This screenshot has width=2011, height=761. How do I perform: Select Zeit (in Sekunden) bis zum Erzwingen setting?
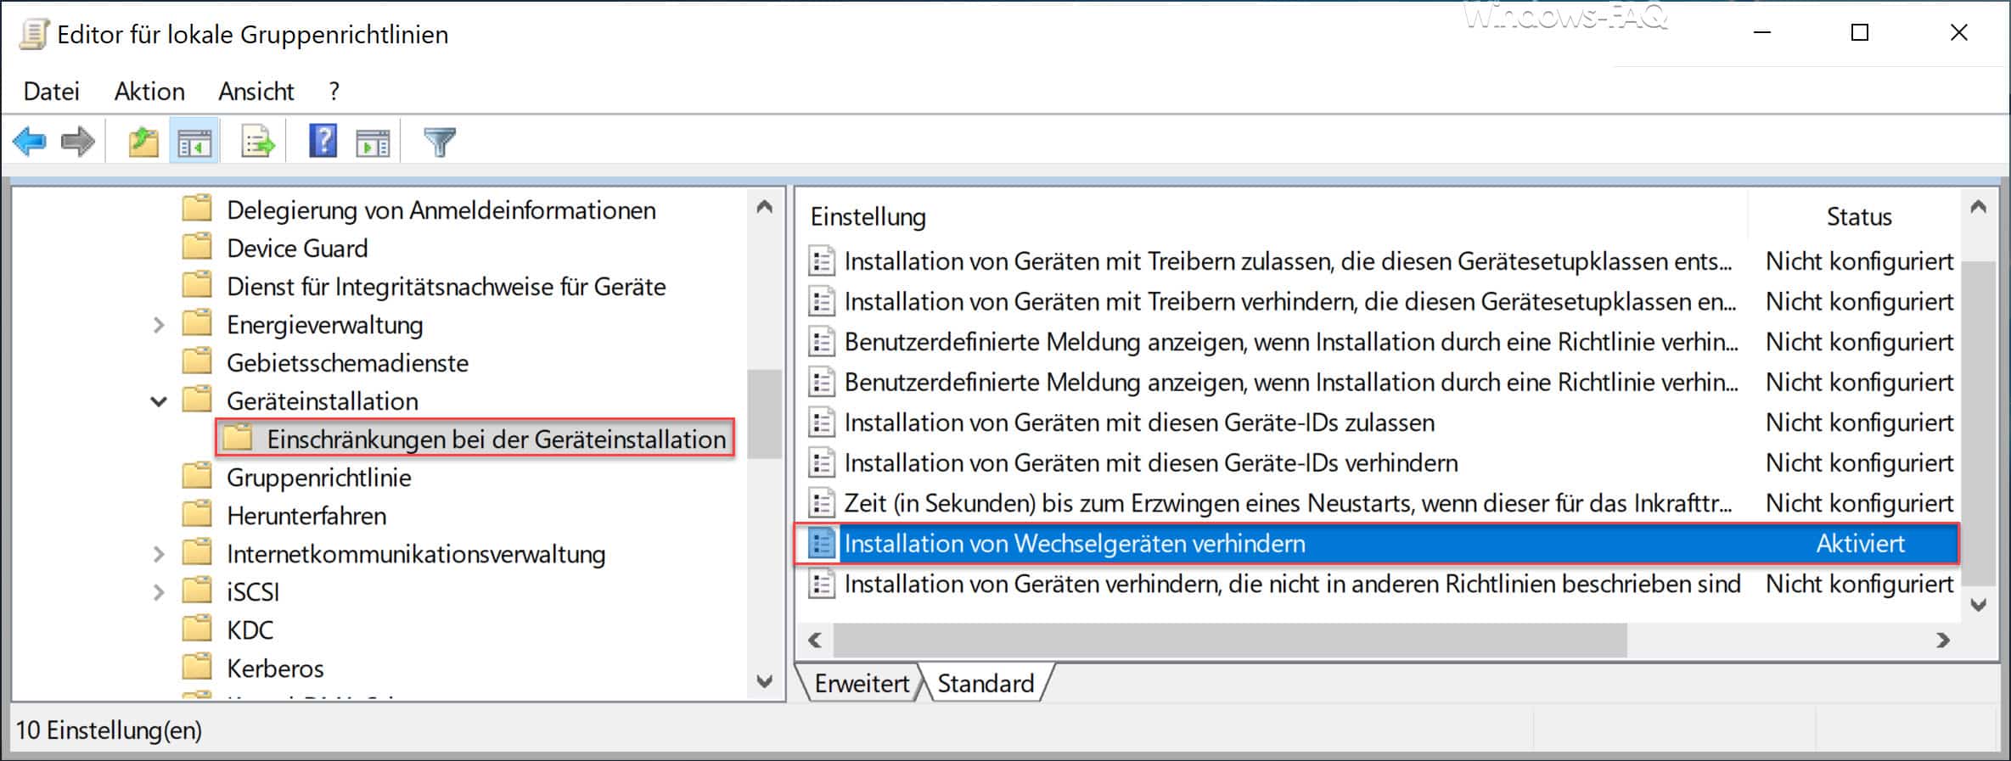pyautogui.click(x=1288, y=503)
